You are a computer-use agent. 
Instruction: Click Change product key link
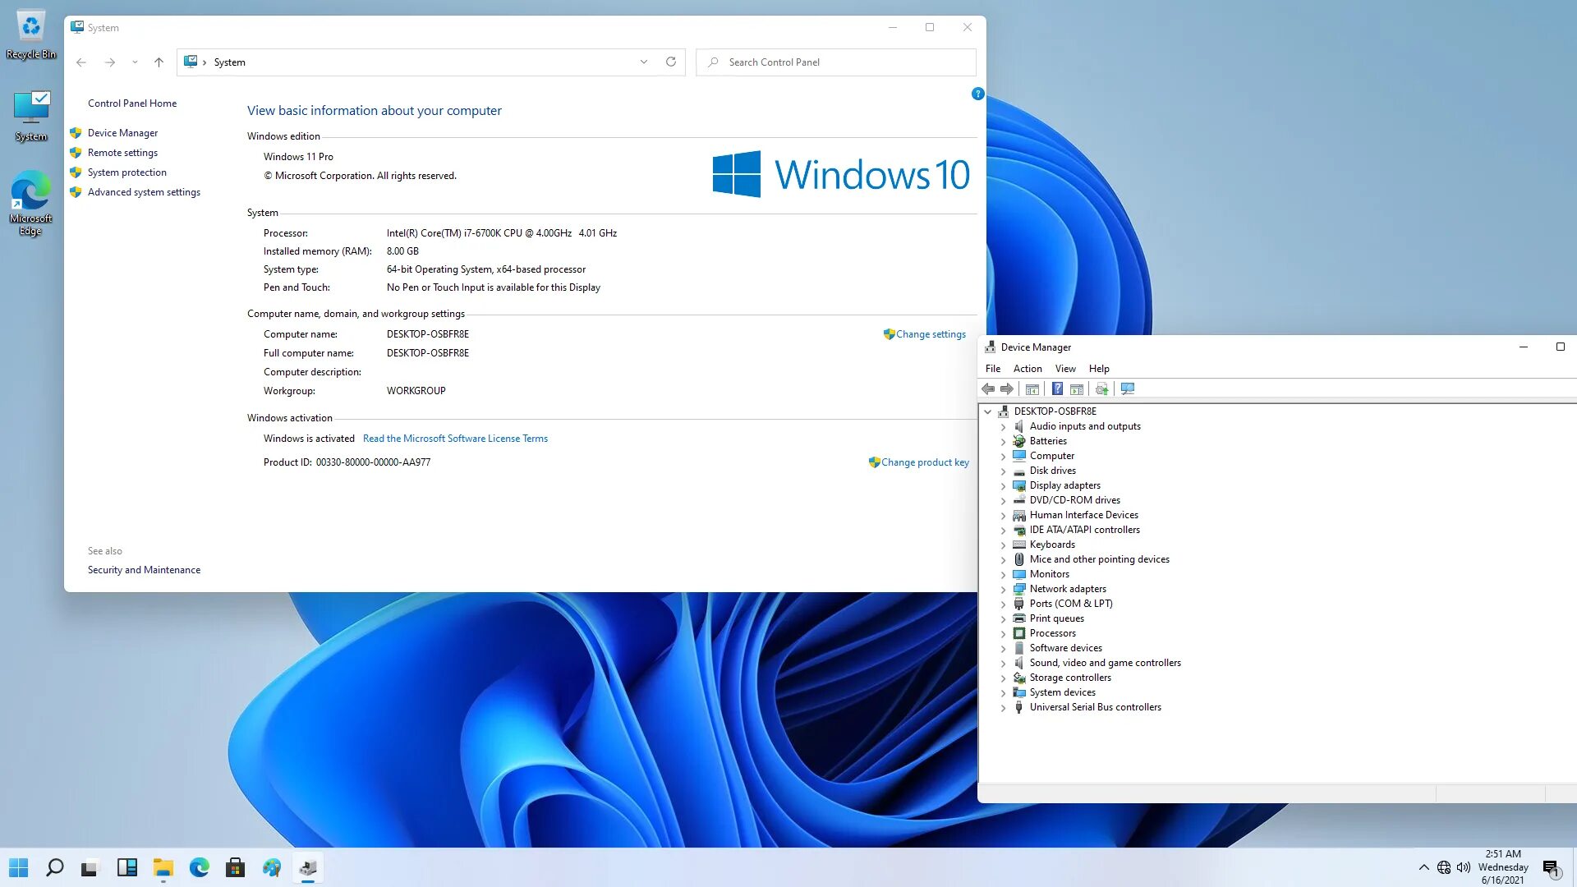pyautogui.click(x=925, y=462)
